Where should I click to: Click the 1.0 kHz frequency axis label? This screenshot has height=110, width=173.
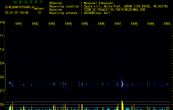pos(2,50)
